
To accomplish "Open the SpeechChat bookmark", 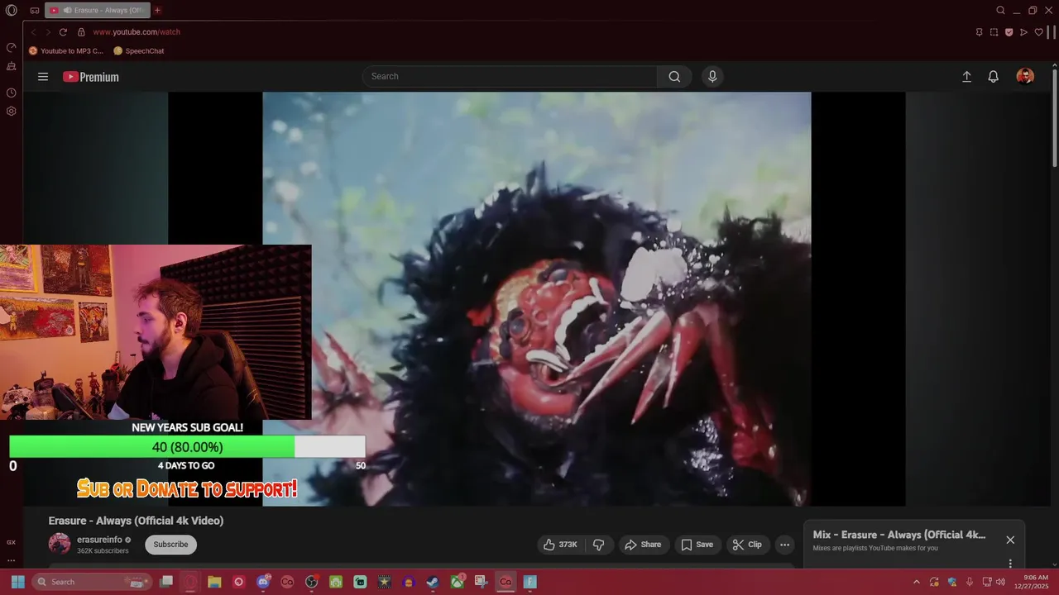I will coord(139,51).
